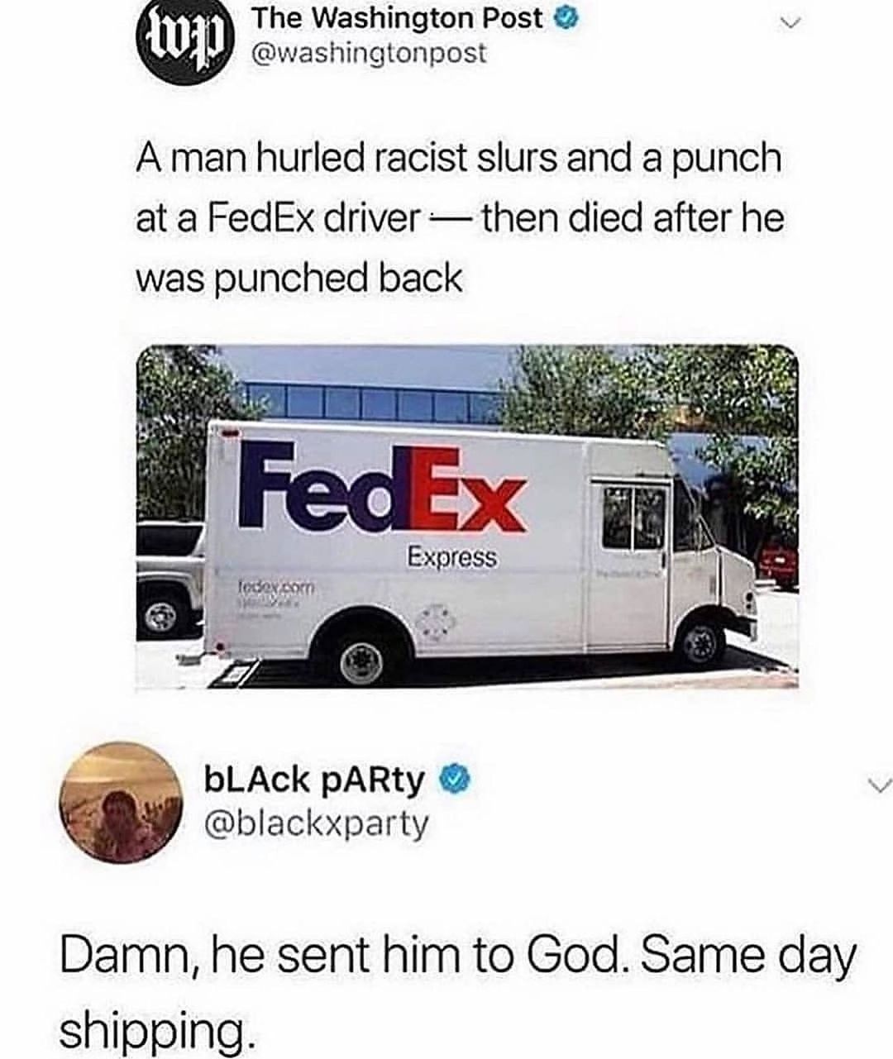Screen dimensions: 893x1059
Task: Select the tweet headline text about FedEx driver
Action: coord(459,218)
